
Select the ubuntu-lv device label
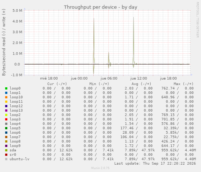click(19, 159)
